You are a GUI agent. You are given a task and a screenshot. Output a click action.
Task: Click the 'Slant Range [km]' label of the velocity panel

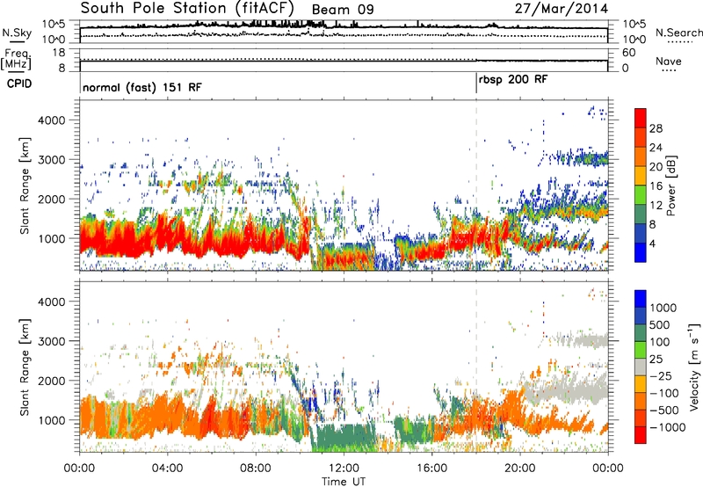pyautogui.click(x=25, y=367)
